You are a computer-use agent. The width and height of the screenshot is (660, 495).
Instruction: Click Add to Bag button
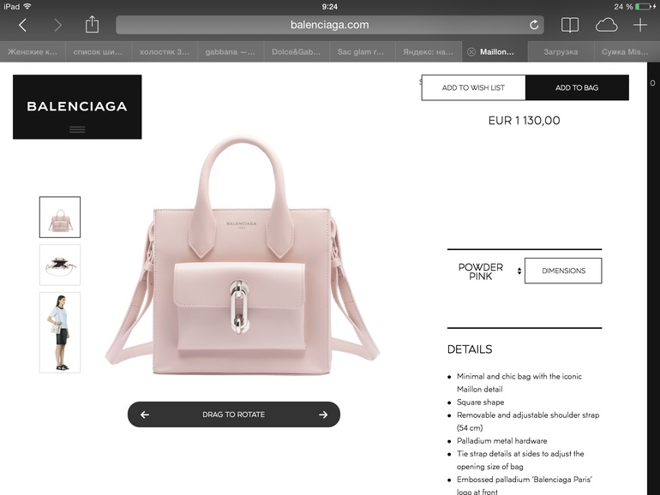tap(577, 87)
